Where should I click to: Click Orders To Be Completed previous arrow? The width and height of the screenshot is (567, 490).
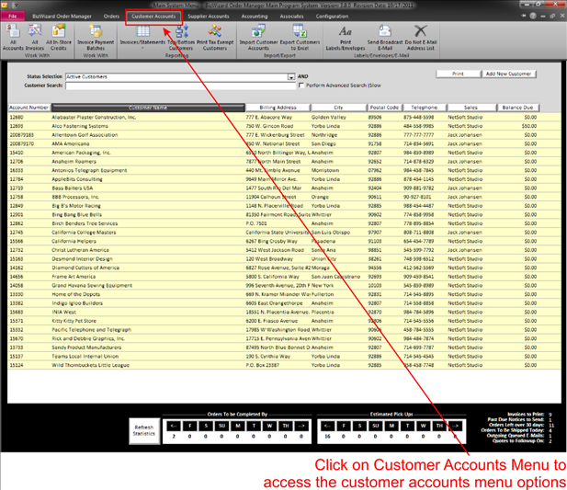pyautogui.click(x=174, y=426)
